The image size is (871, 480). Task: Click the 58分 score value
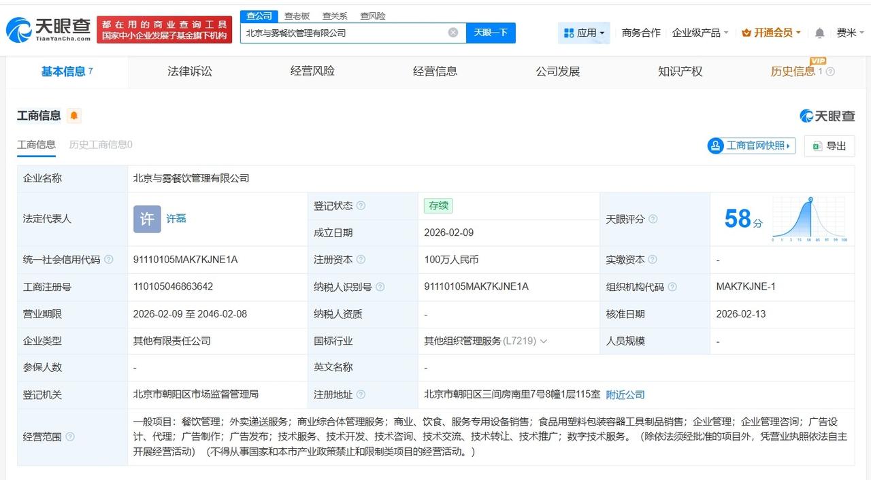[743, 219]
